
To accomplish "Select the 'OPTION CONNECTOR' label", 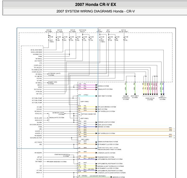I will (89, 114).
